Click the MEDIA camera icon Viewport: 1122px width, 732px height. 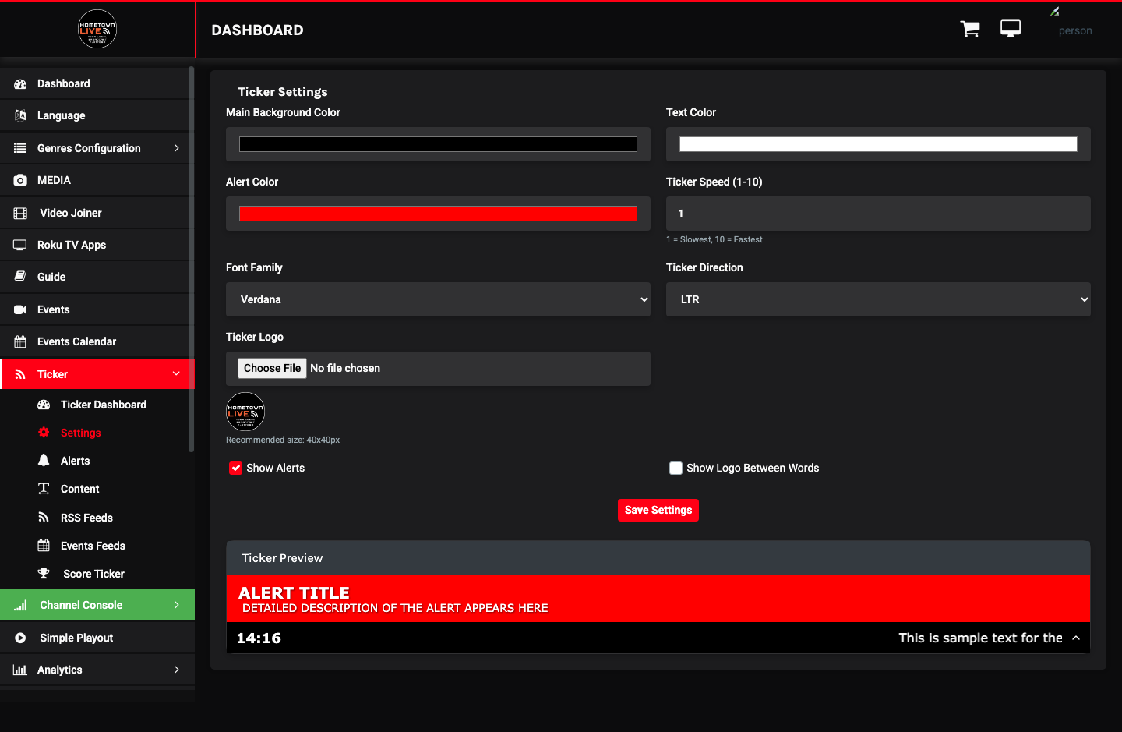(x=20, y=180)
